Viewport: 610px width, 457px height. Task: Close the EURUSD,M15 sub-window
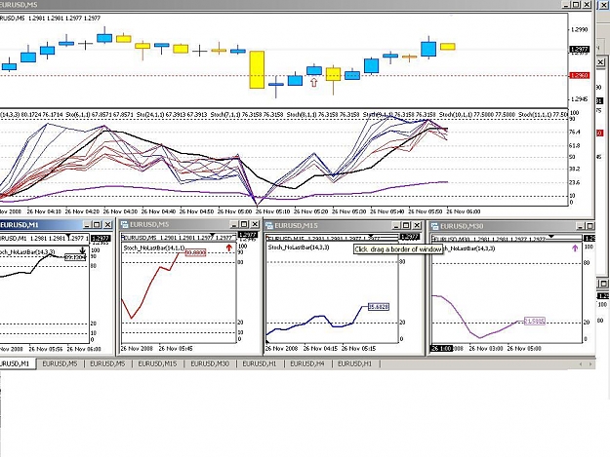tap(417, 225)
